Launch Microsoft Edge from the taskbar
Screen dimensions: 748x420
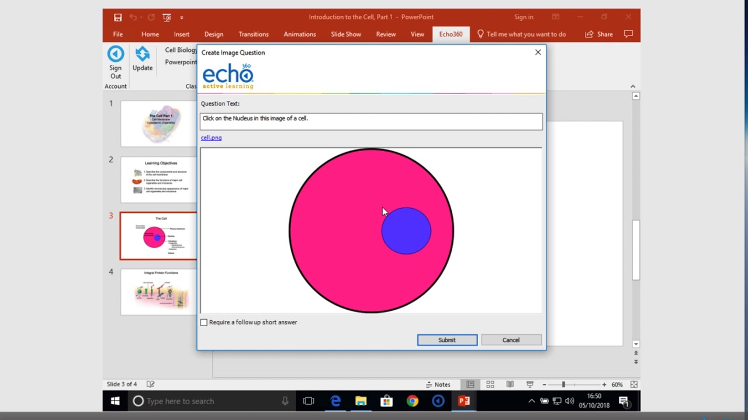point(335,401)
